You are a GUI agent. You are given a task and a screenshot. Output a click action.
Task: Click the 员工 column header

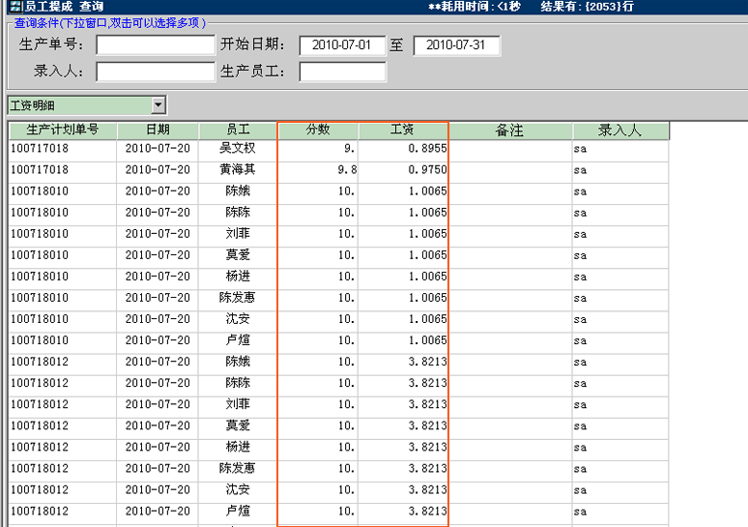tap(238, 131)
